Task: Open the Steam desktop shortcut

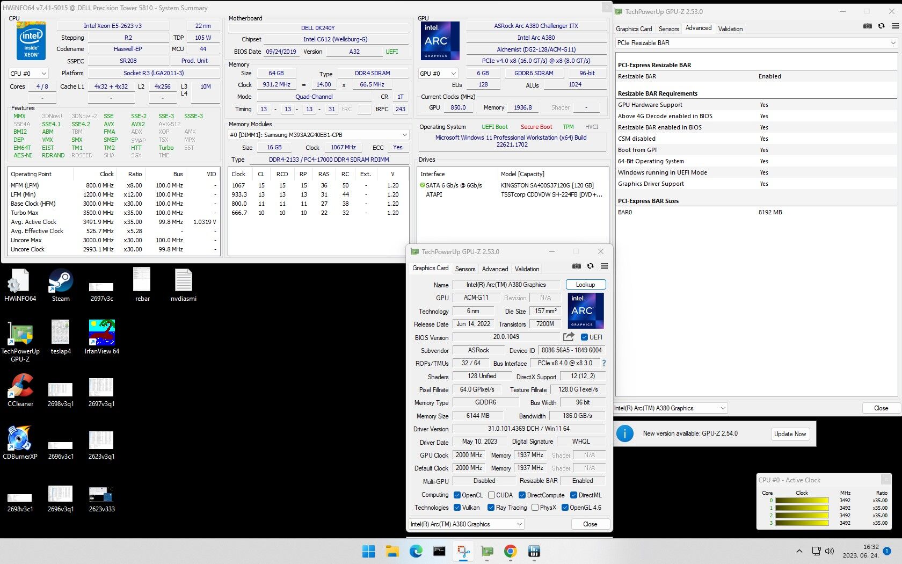Action: (61, 285)
